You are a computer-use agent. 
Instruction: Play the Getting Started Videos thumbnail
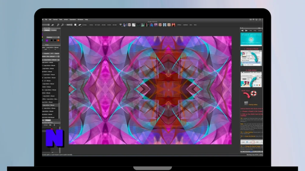pyautogui.click(x=251, y=39)
